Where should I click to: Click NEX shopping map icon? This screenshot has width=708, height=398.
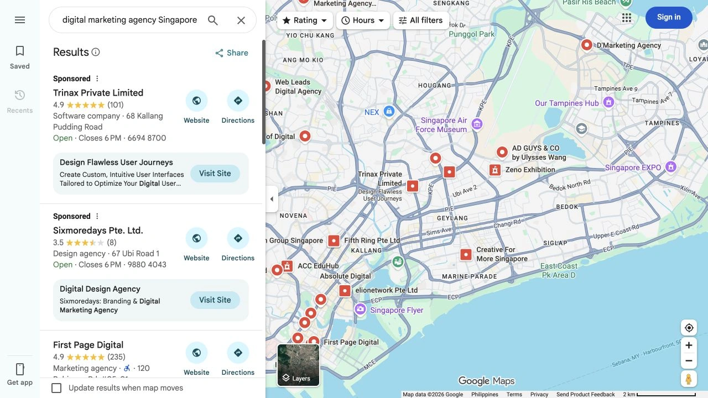click(389, 112)
